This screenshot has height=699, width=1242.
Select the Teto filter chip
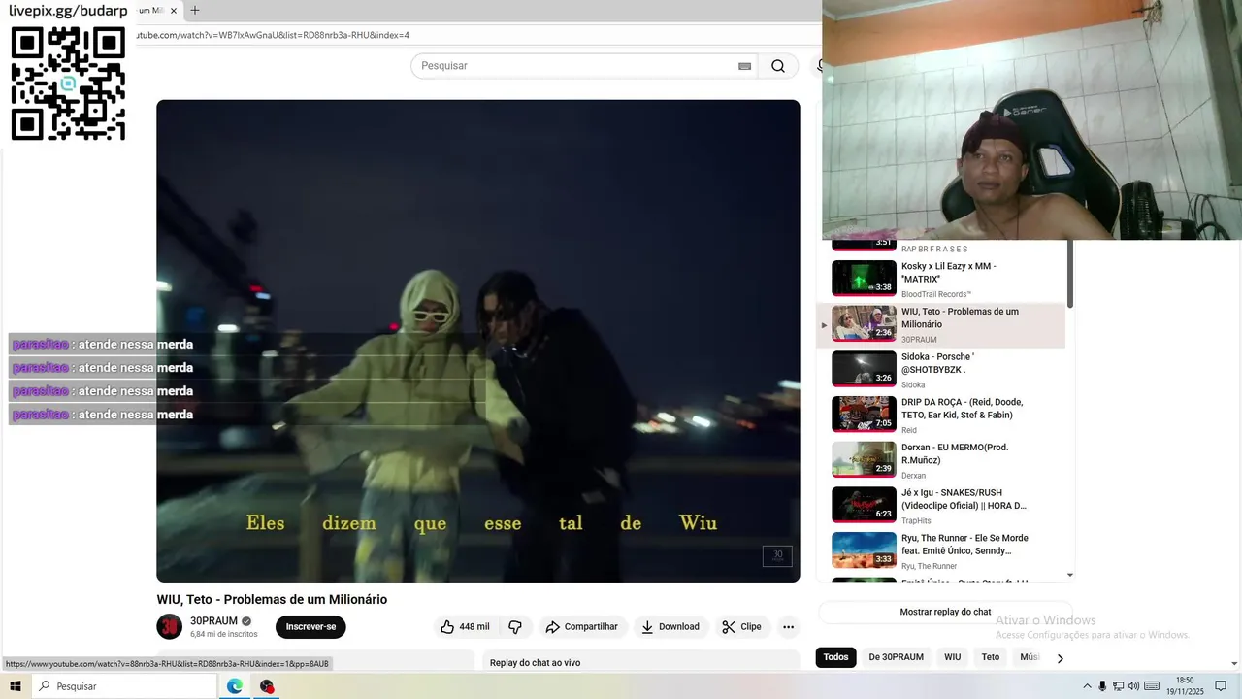click(990, 657)
